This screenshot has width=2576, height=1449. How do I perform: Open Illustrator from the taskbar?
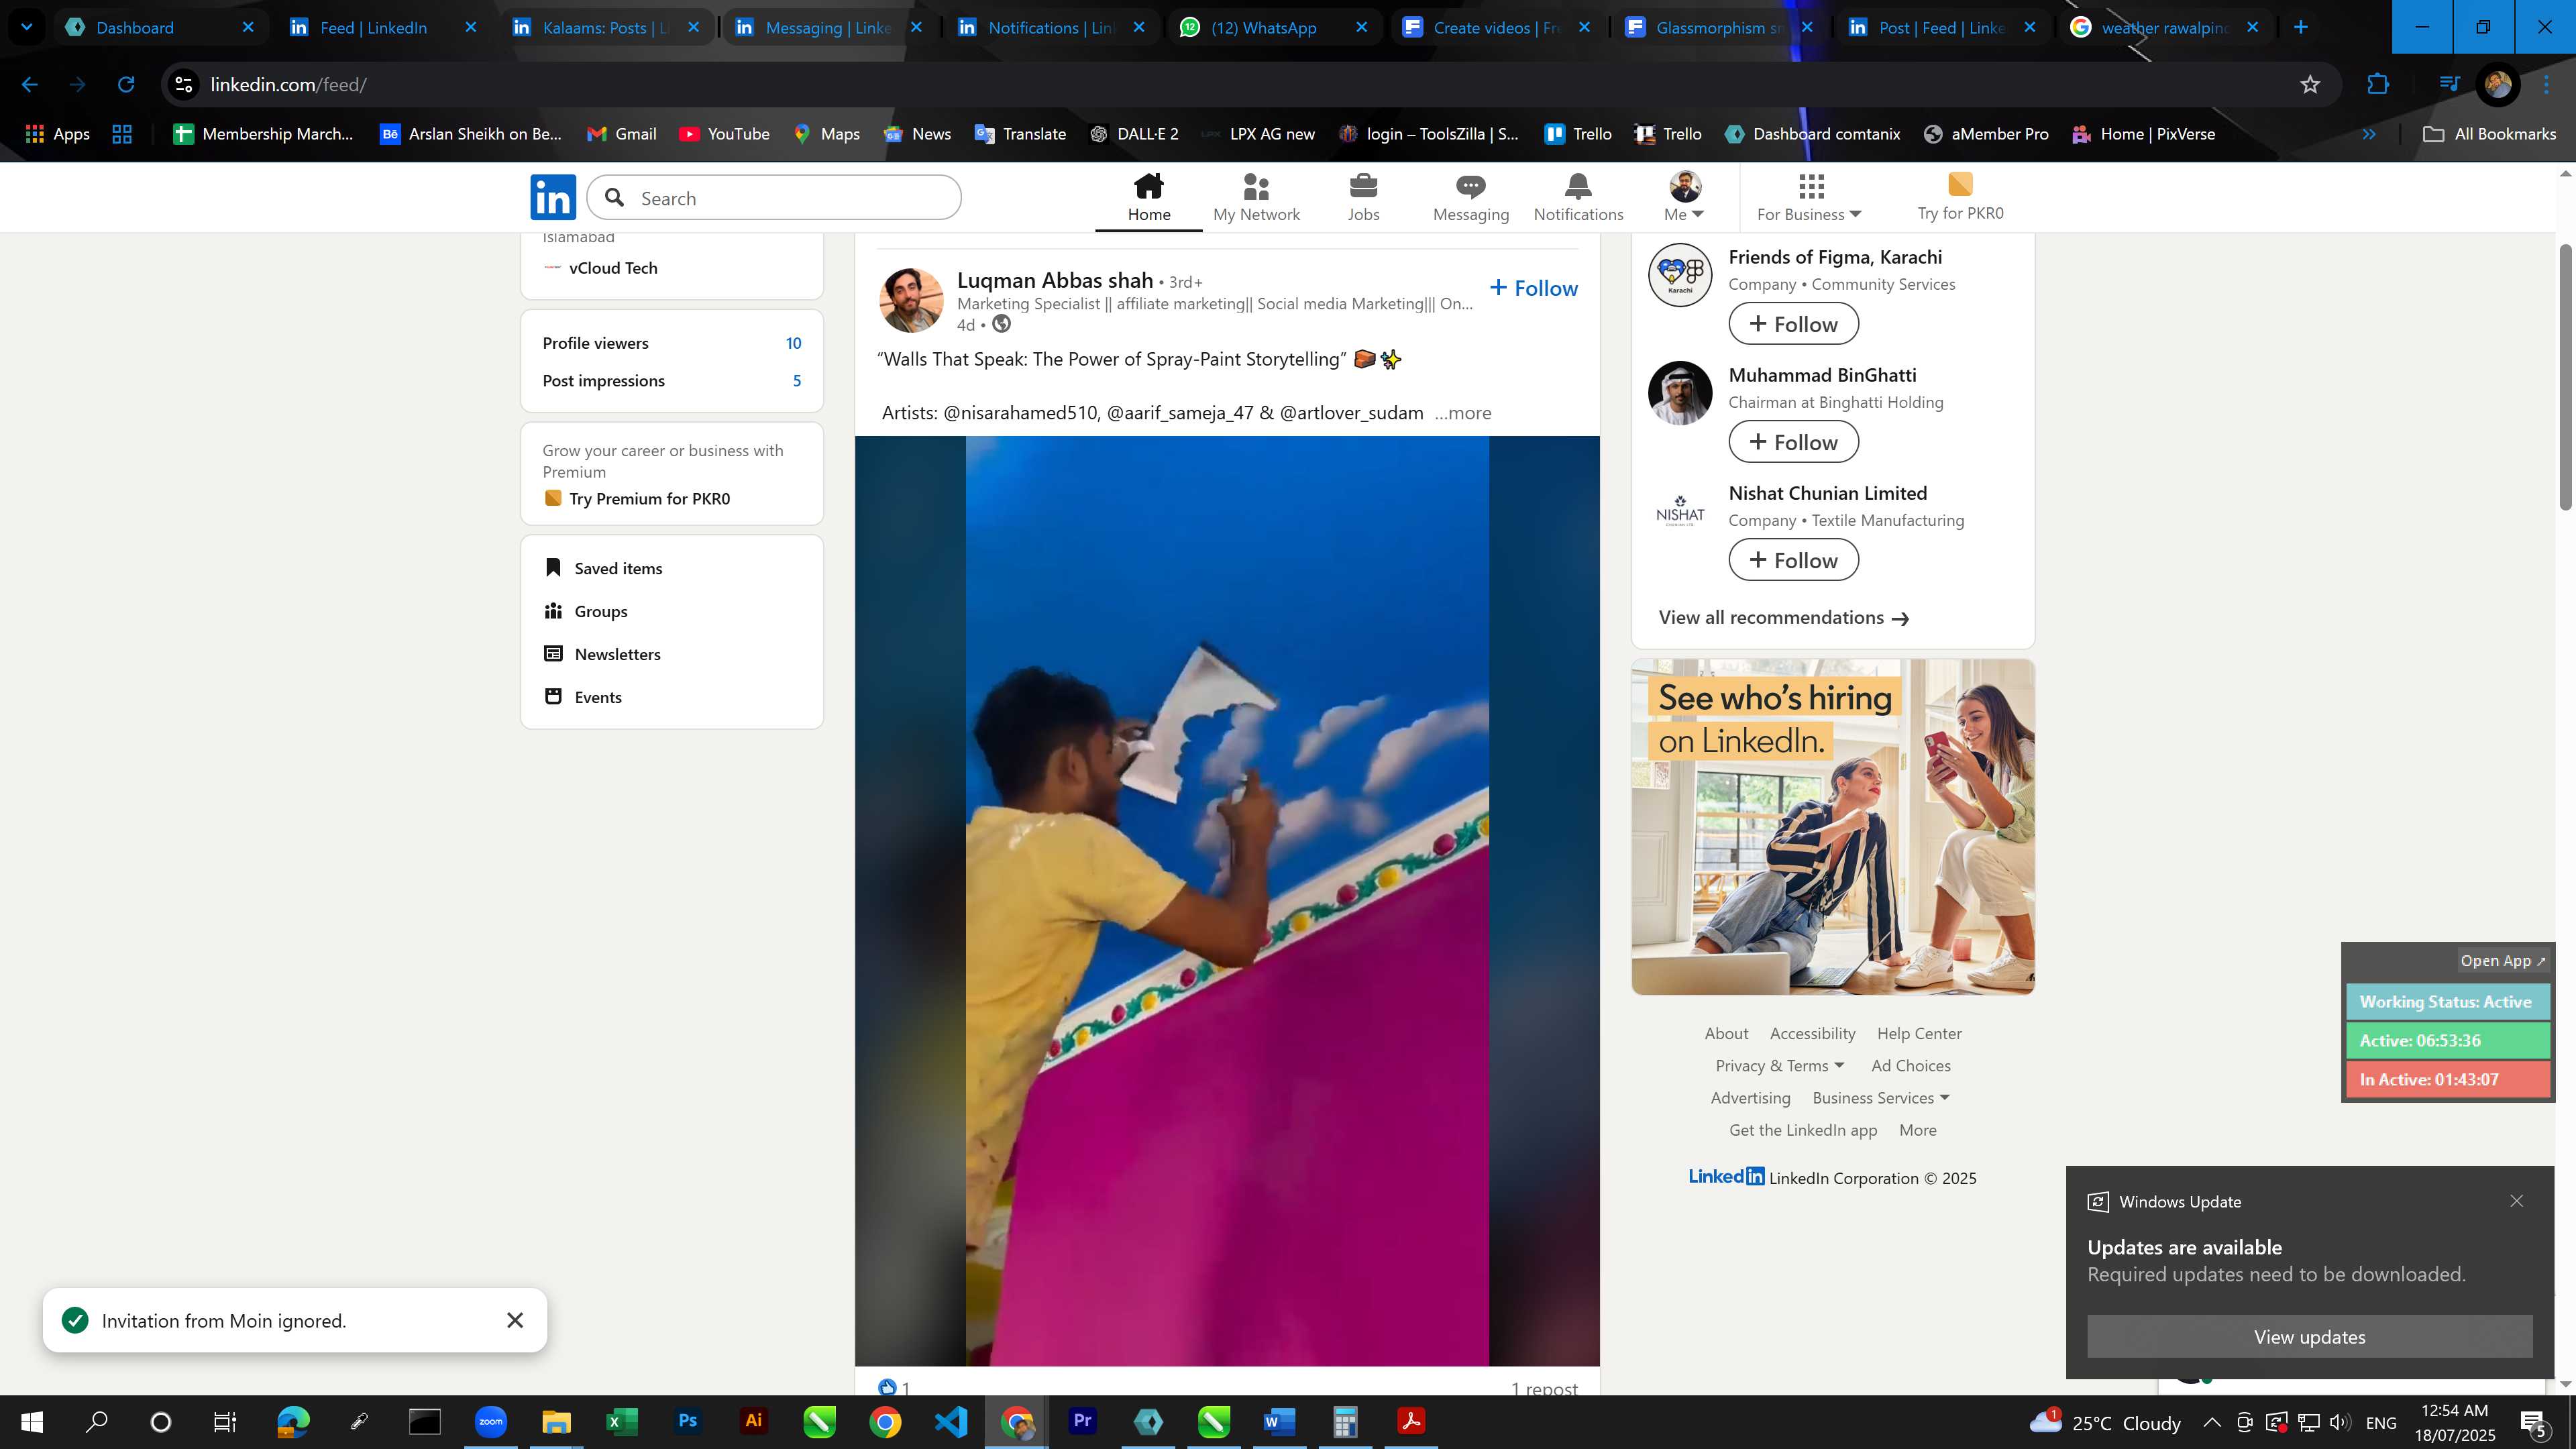[753, 1421]
